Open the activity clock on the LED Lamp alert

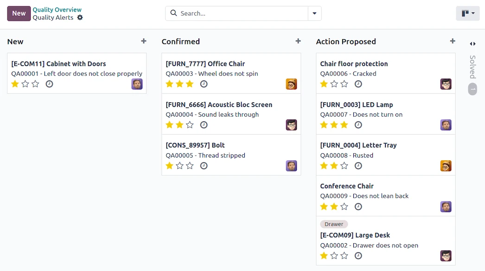pos(358,125)
